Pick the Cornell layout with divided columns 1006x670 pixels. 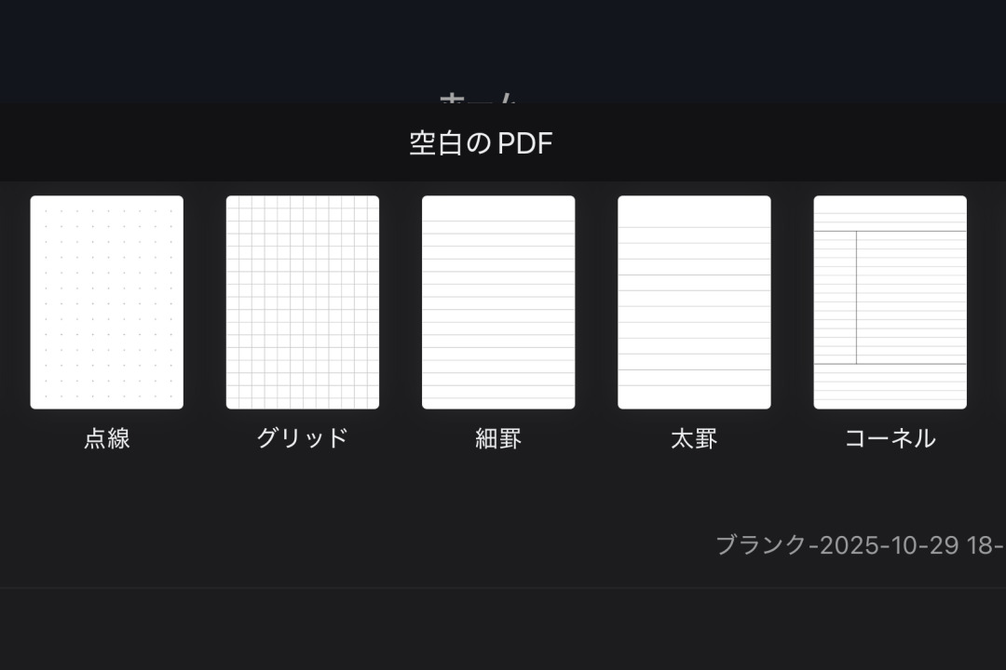click(x=890, y=301)
